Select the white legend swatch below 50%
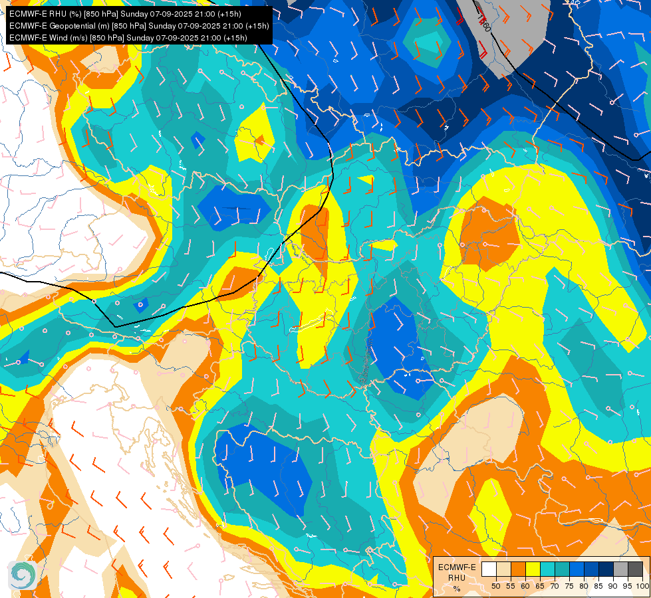 pos(489,569)
